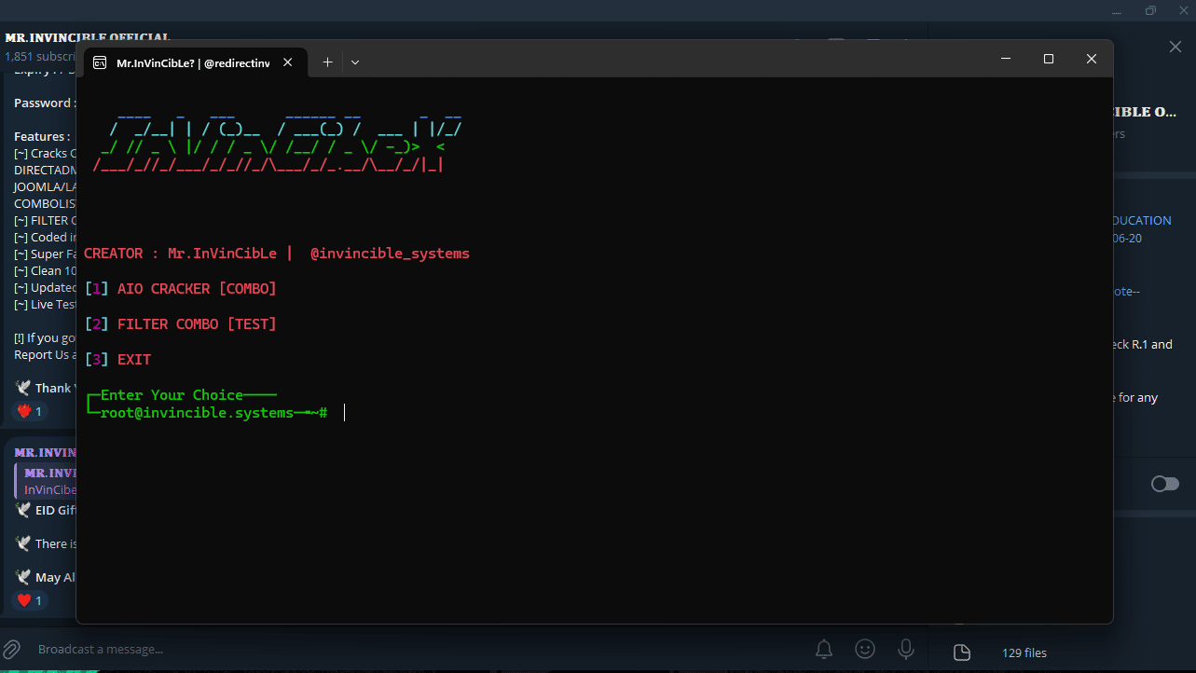Image resolution: width=1196 pixels, height=673 pixels.
Task: Click the EXIT option line in terminal
Action: coord(117,360)
